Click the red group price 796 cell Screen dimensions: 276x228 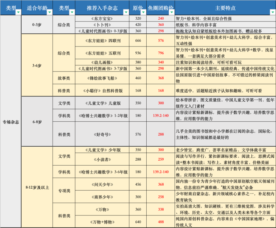(161, 53)
